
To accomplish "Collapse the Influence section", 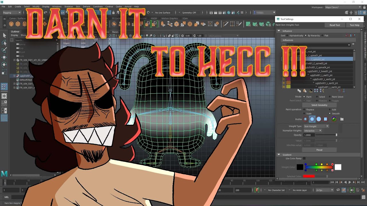I will (x=279, y=31).
